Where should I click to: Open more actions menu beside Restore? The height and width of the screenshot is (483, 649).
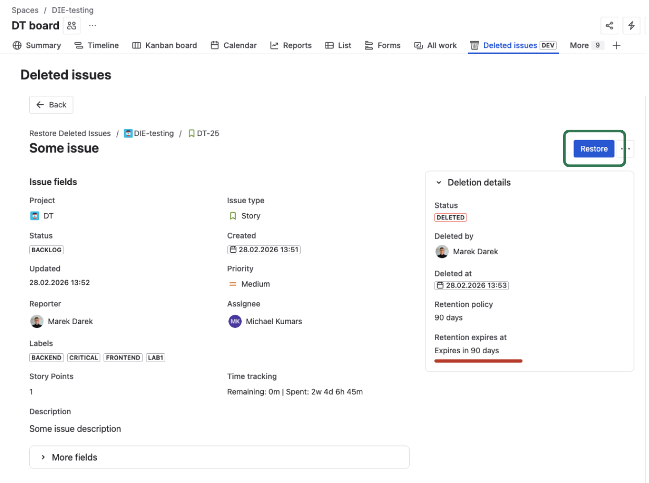point(626,149)
